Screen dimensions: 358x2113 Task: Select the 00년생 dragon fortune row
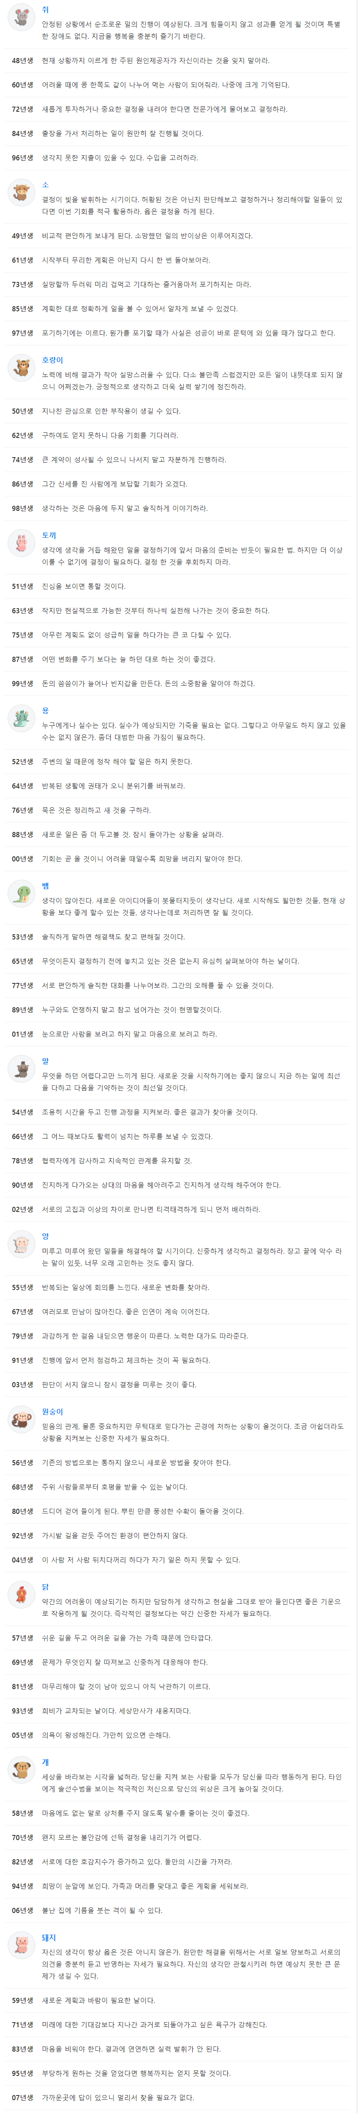coord(179,859)
